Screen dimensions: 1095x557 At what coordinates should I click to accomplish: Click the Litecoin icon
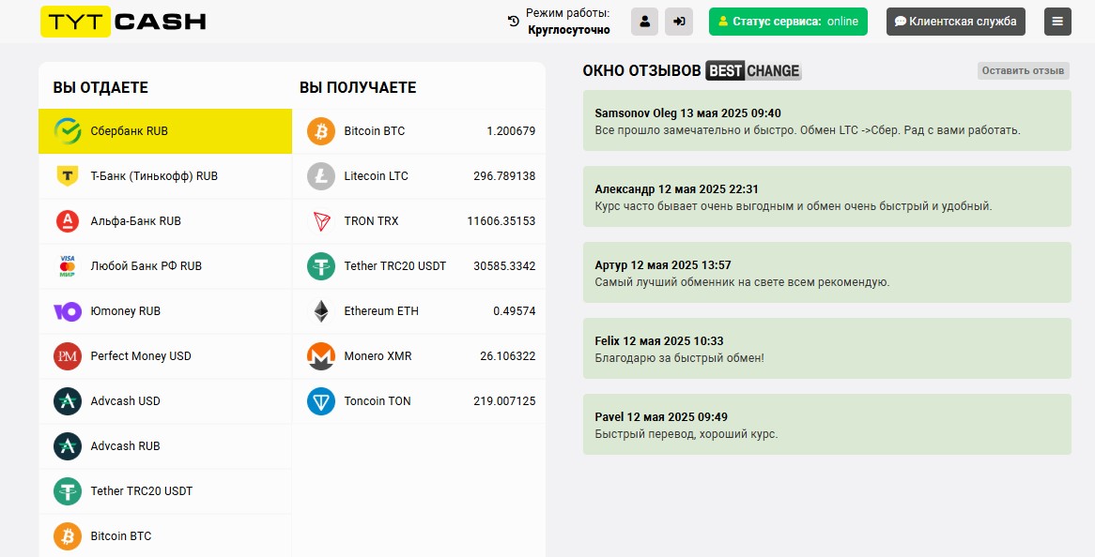pyautogui.click(x=321, y=175)
